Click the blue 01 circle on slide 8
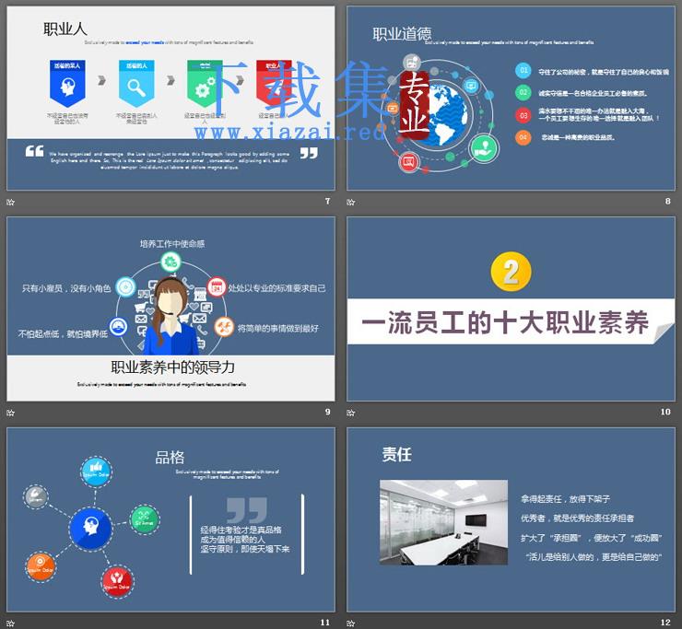The width and height of the screenshot is (682, 629). pyautogui.click(x=523, y=70)
